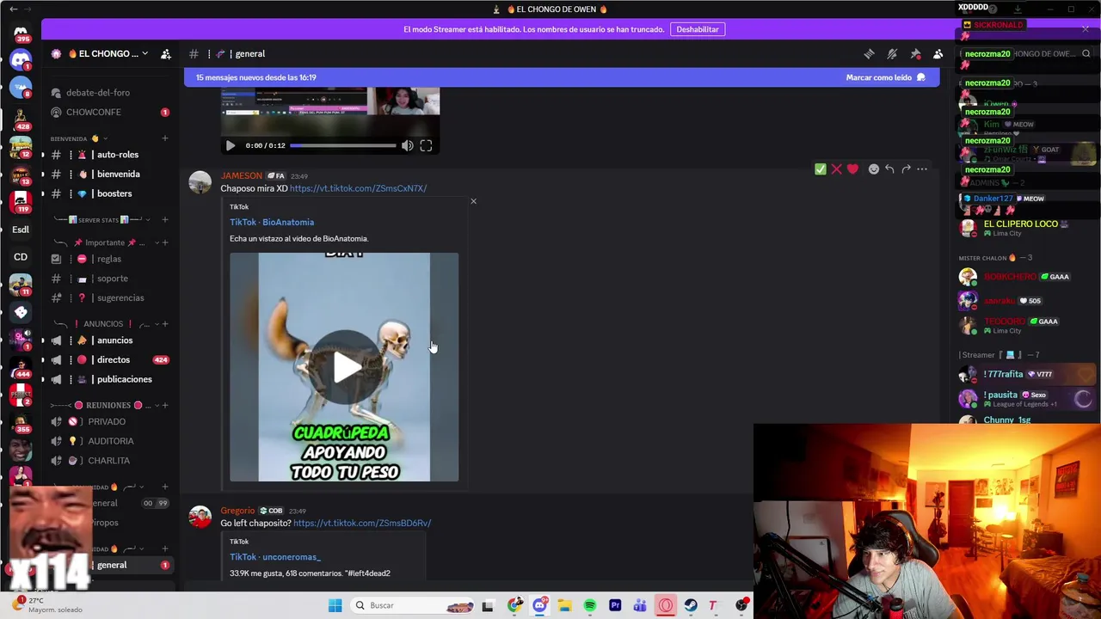Screen dimensions: 1101x619
Task: Play the skeleton fox TikTok video
Action: tap(344, 367)
